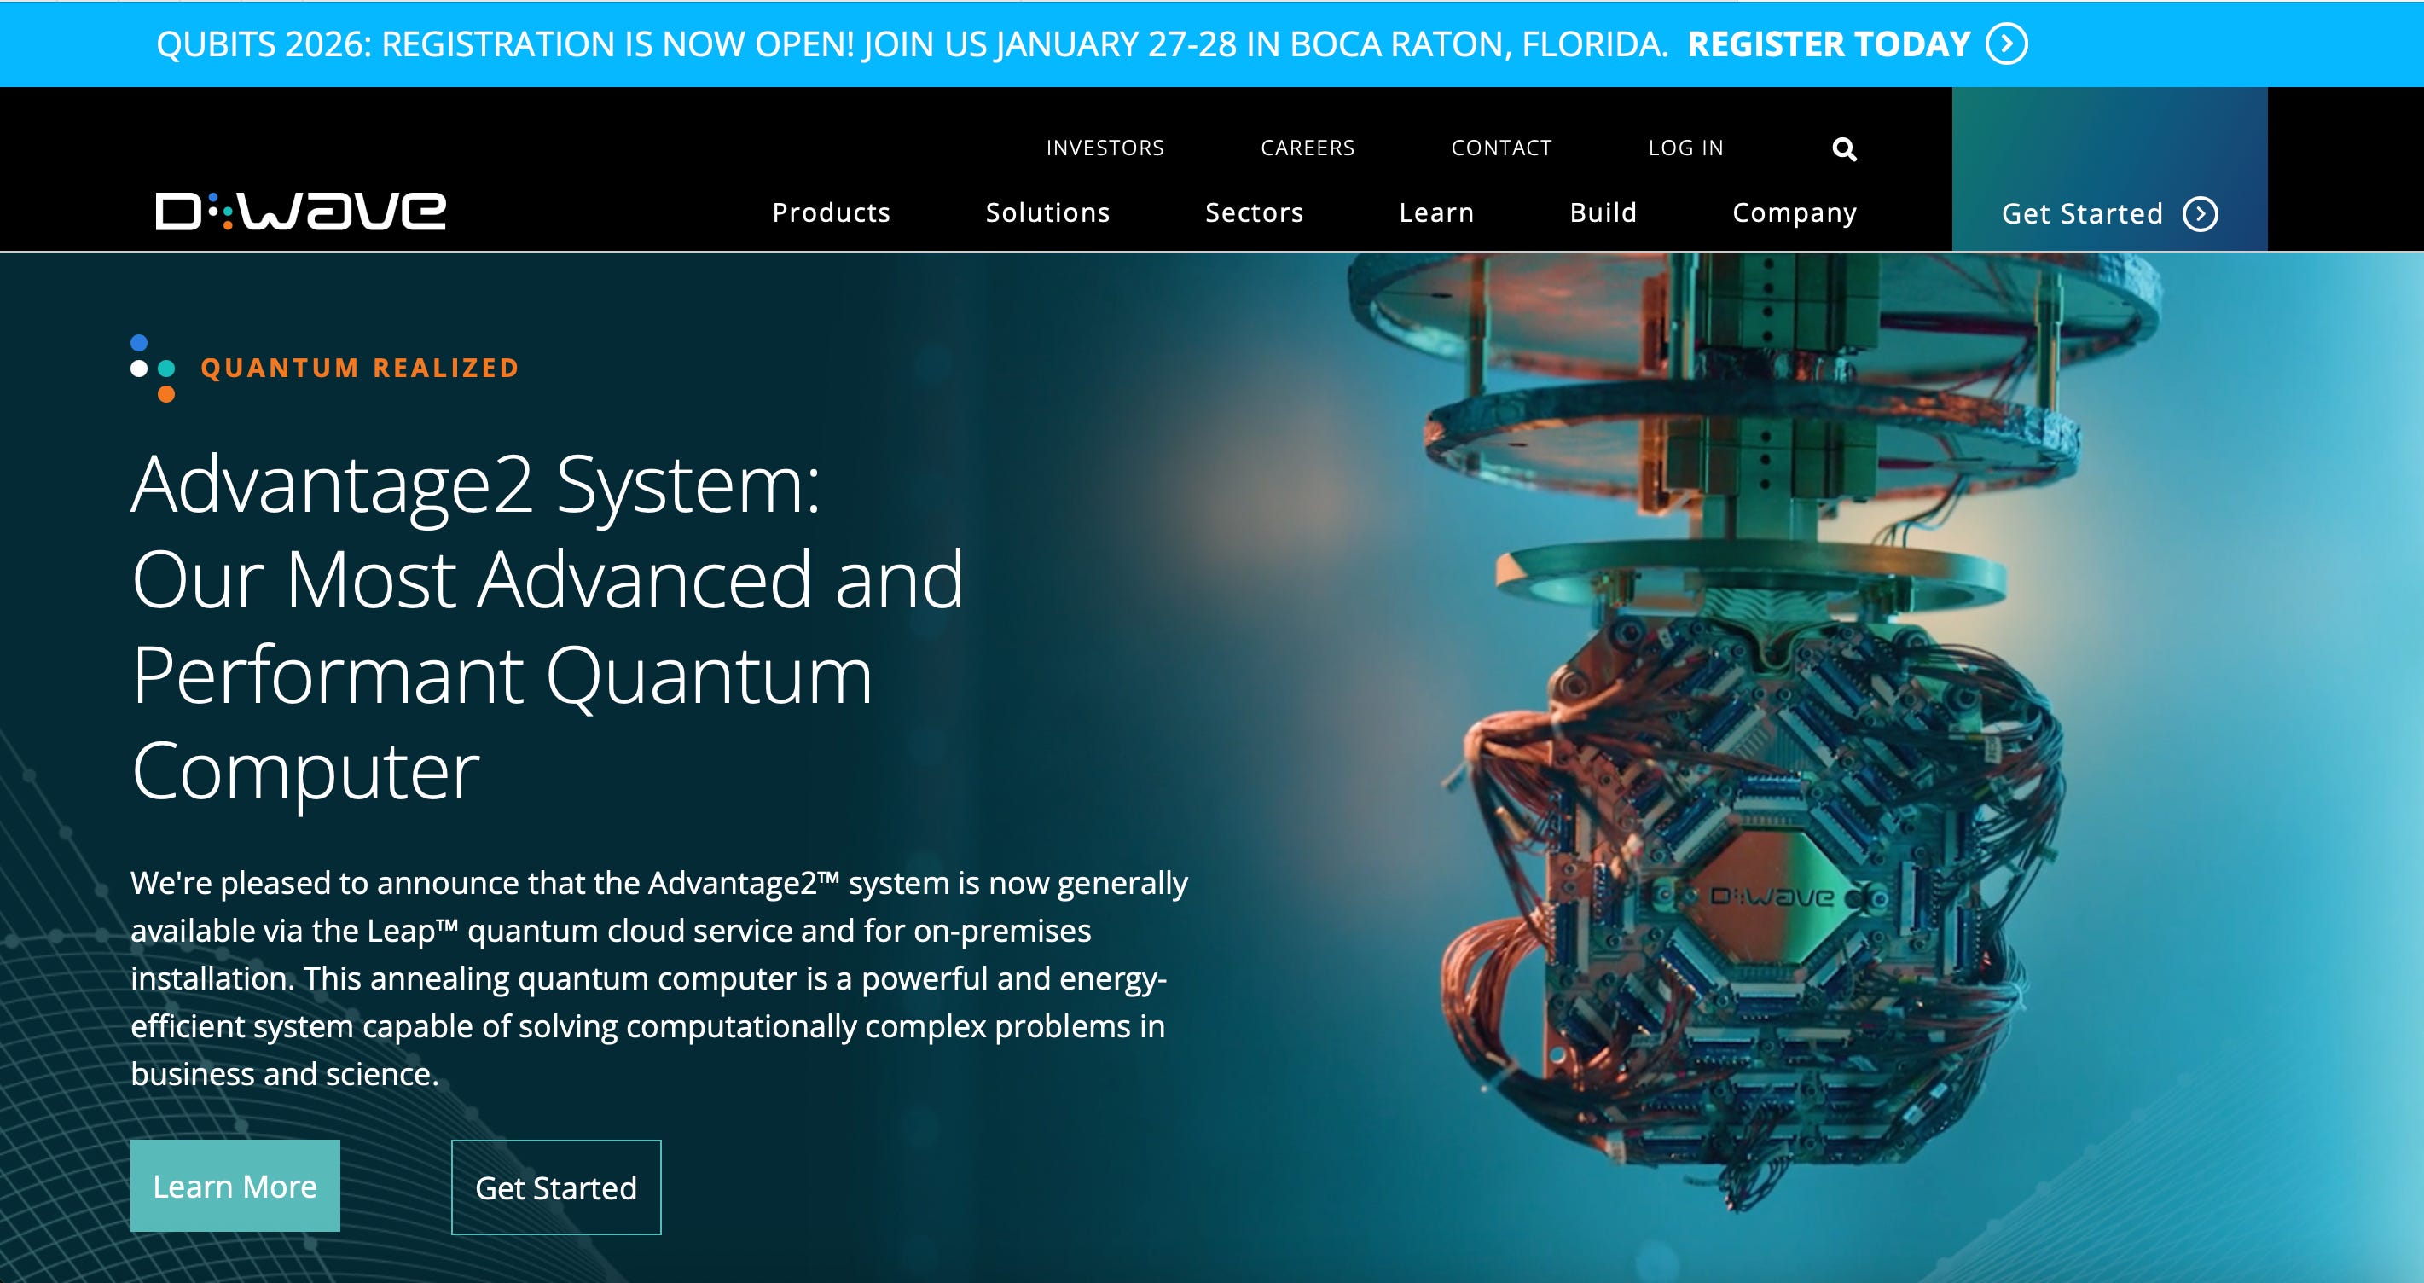
Task: Open the Sectors dropdown
Action: click(x=1254, y=212)
